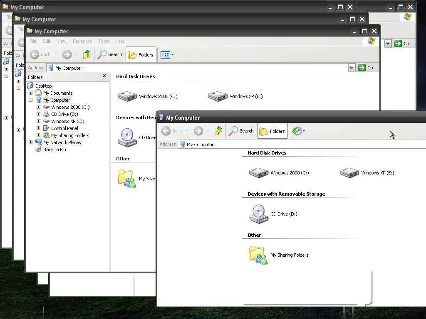426x319 pixels.
Task: Expand Windows 2000 (C:) tree node
Action: click(38, 107)
